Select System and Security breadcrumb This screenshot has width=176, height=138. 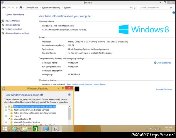click(x=51, y=8)
